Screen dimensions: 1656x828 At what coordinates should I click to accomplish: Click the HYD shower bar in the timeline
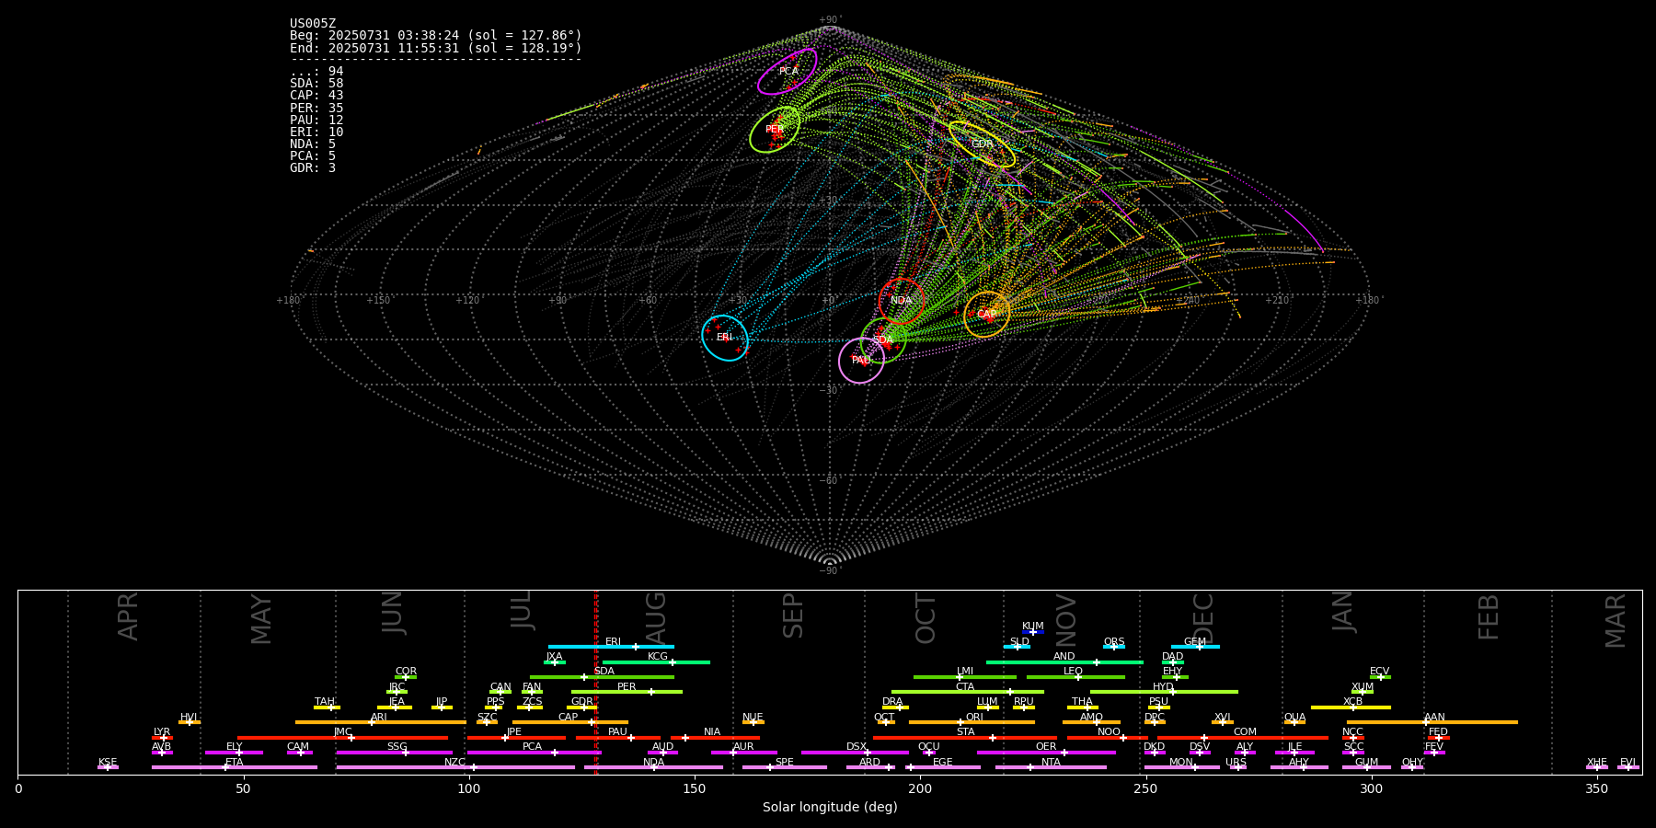coord(1164,692)
